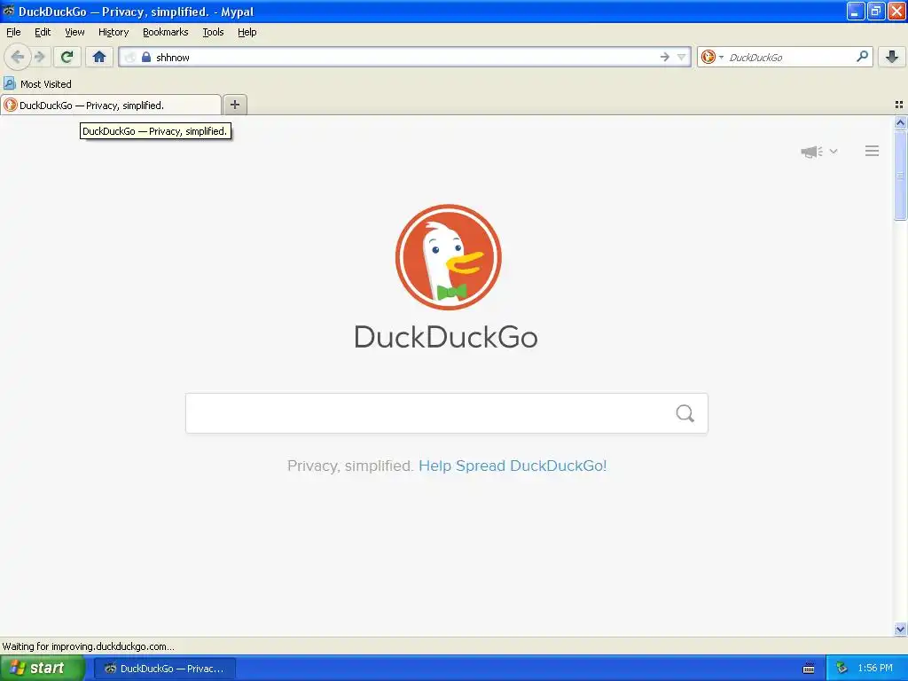Viewport: 908px width, 681px height.
Task: Click the status text Waiting for improving.duckduckgo.com
Action: (x=88, y=646)
